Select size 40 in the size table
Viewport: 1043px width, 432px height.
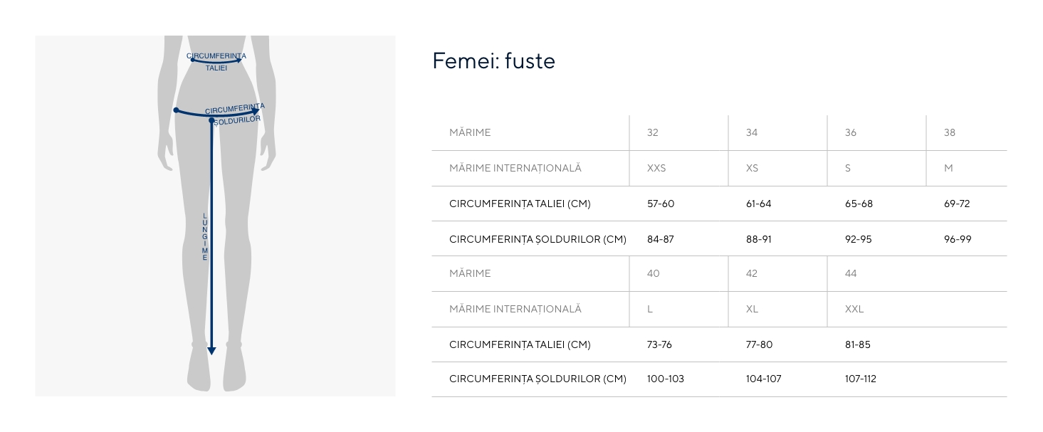coord(653,274)
